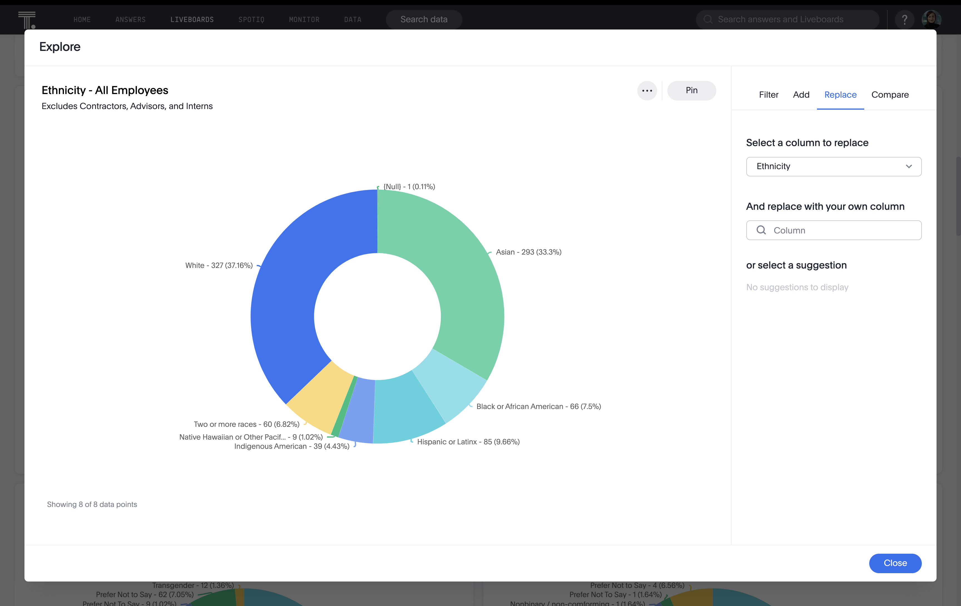Viewport: 961px width, 606px height.
Task: Click the 'No suggestions to display' text
Action: click(797, 287)
